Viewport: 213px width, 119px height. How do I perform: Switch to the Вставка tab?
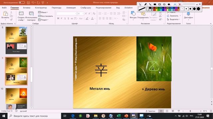pyautogui.click(x=27, y=8)
